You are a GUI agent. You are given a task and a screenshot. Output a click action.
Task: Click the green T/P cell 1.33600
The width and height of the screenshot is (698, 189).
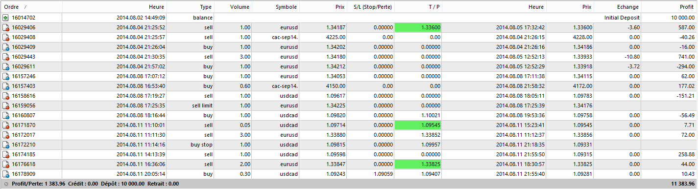[418, 27]
